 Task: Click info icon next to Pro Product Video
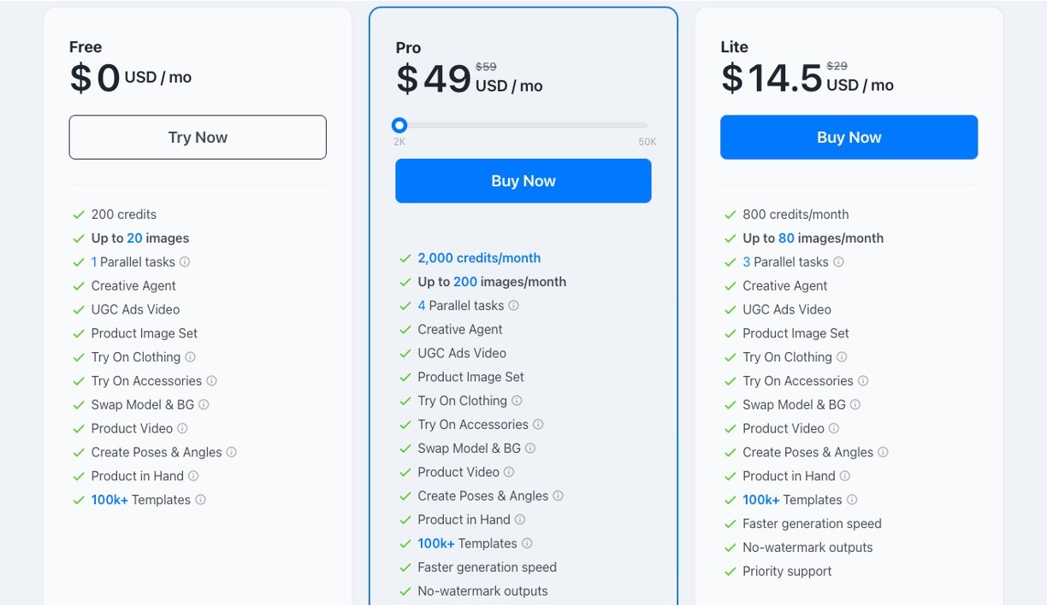pyautogui.click(x=509, y=473)
